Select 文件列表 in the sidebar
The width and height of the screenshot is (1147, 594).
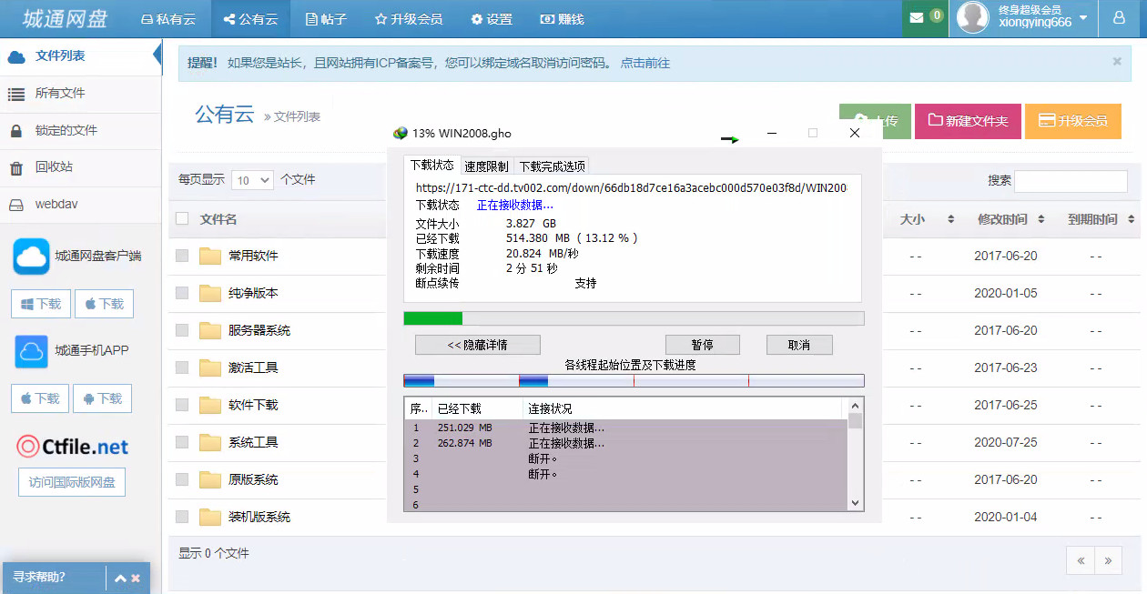[x=81, y=56]
